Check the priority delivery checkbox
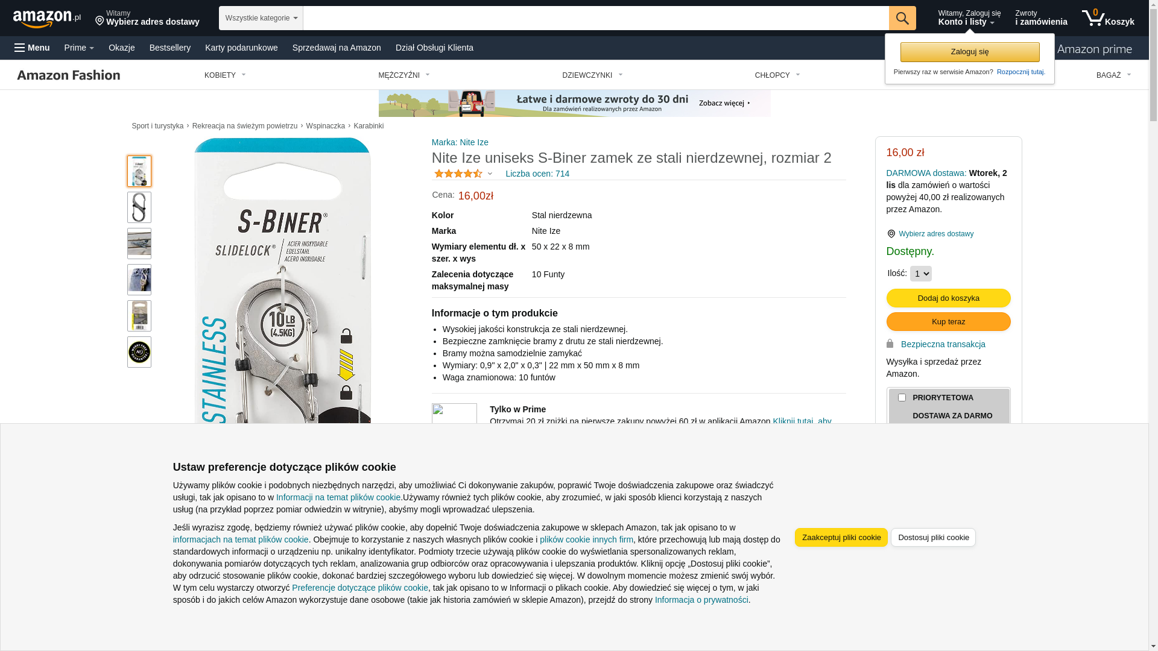 (x=902, y=398)
